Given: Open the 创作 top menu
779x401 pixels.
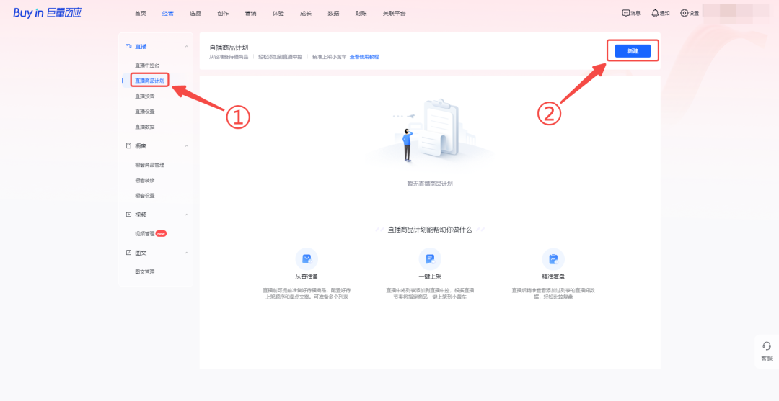Looking at the screenshot, I should (x=223, y=14).
